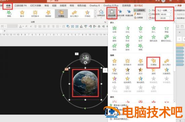Switch to 审阅 tab
The image size is (185, 122).
47,5
